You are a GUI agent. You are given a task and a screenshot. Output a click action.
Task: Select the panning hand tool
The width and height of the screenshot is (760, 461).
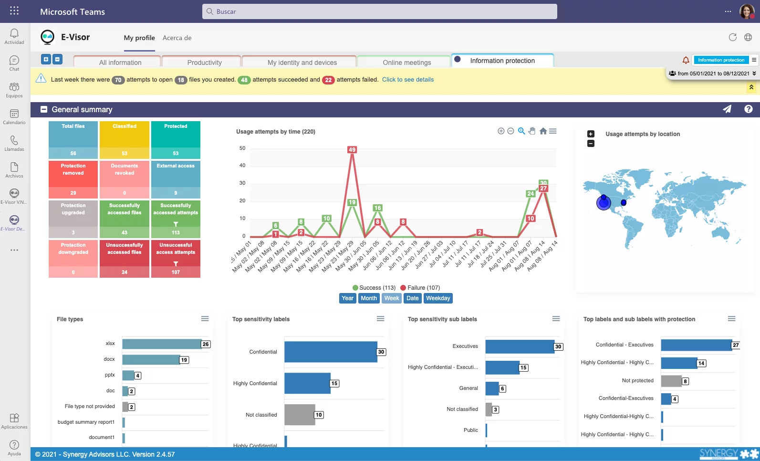click(532, 131)
